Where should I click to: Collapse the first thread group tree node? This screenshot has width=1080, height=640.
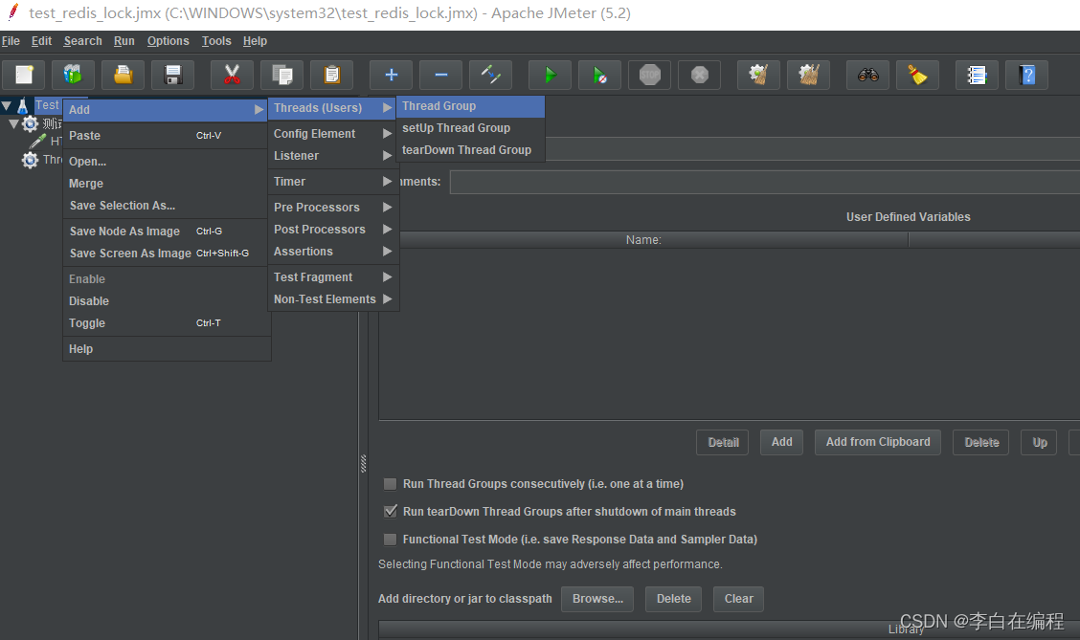[x=13, y=123]
